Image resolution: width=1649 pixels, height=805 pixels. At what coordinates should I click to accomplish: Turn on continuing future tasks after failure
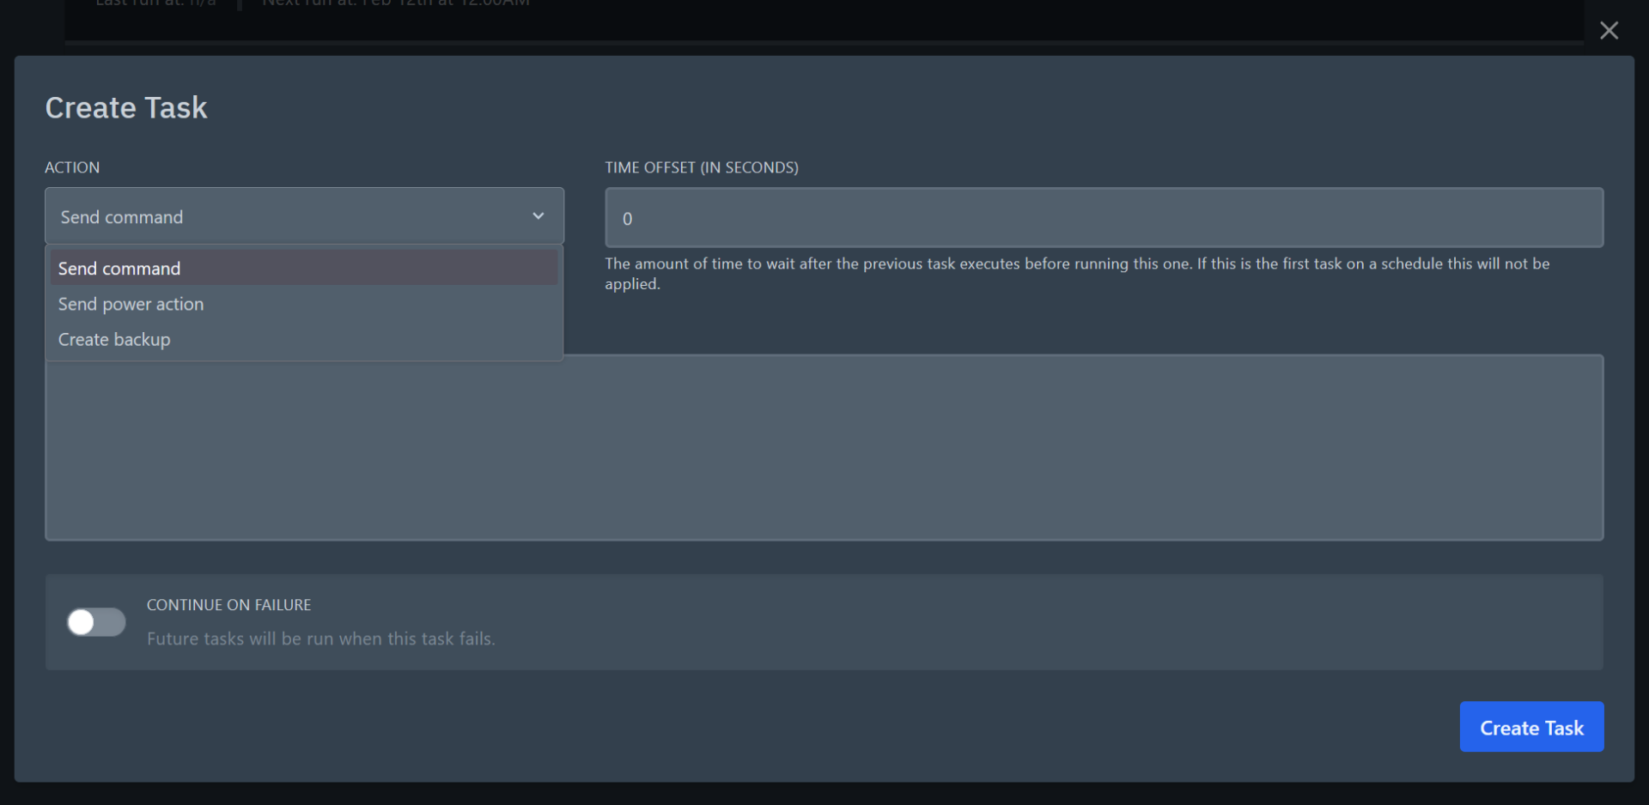(x=95, y=621)
